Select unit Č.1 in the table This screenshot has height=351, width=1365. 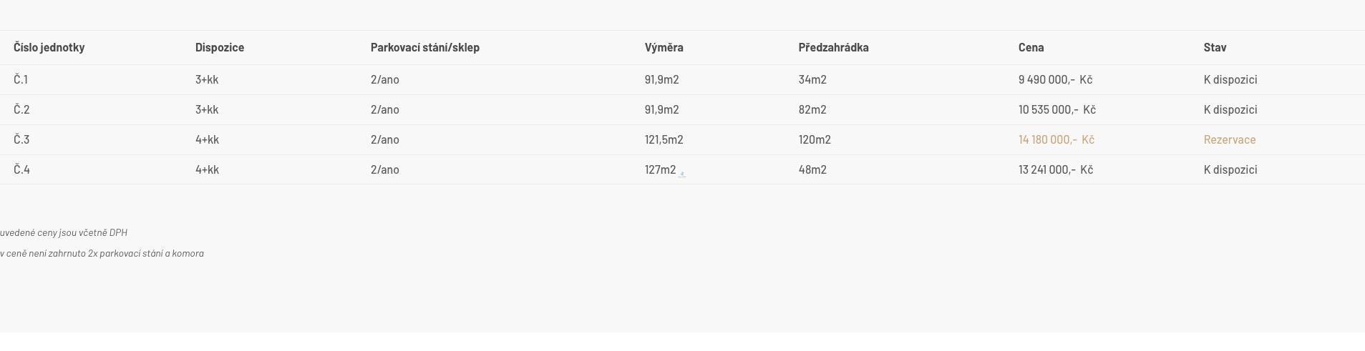[x=21, y=79]
